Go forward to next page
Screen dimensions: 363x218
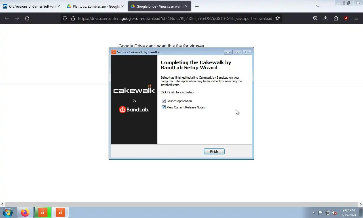[17, 18]
